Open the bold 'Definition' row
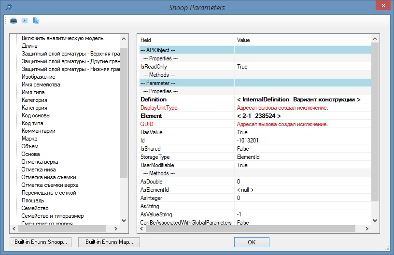Viewport: 394px width, 255px height. [255, 99]
